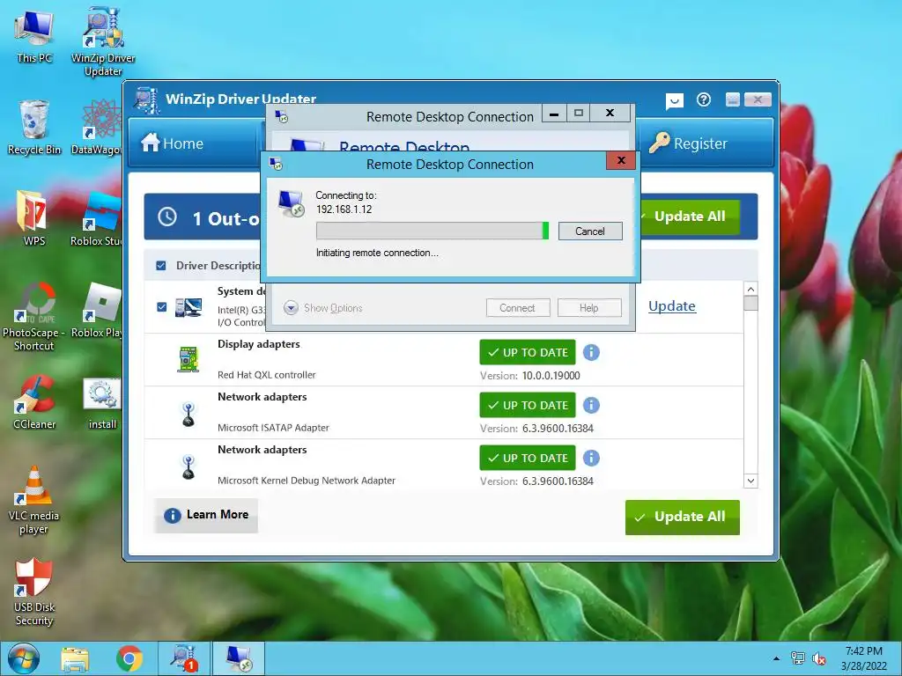The image size is (902, 676).
Task: Select the Display adapters driver icon
Action: coord(189,359)
